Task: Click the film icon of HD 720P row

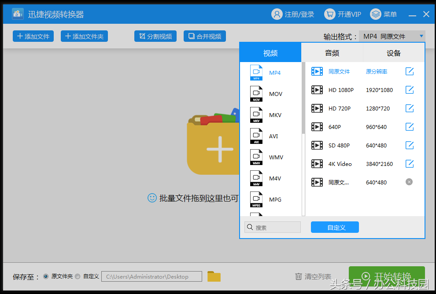Action: pyautogui.click(x=317, y=108)
